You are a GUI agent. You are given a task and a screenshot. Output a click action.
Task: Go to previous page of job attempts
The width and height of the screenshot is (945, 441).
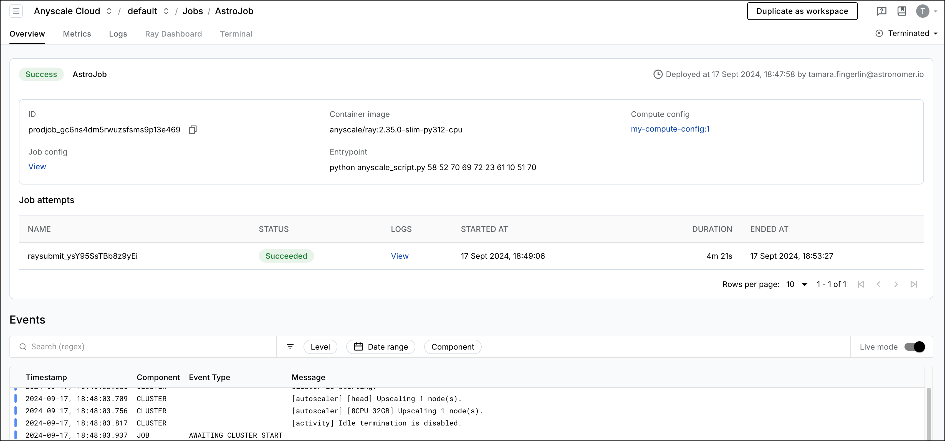[879, 284]
